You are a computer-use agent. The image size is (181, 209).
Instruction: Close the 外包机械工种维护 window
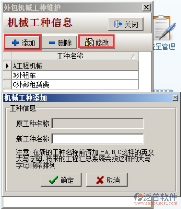[x=146, y=7]
